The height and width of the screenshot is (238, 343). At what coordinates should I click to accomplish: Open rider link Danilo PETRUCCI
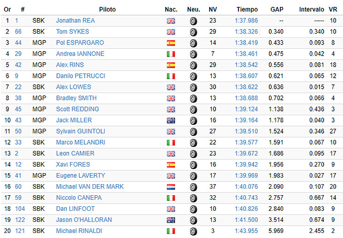pyautogui.click(x=81, y=76)
